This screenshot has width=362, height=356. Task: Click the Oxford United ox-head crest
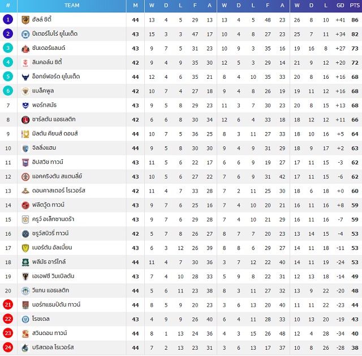(25, 77)
